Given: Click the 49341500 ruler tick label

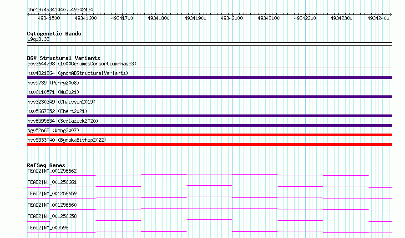Looking at the screenshot, I should (x=49, y=18).
